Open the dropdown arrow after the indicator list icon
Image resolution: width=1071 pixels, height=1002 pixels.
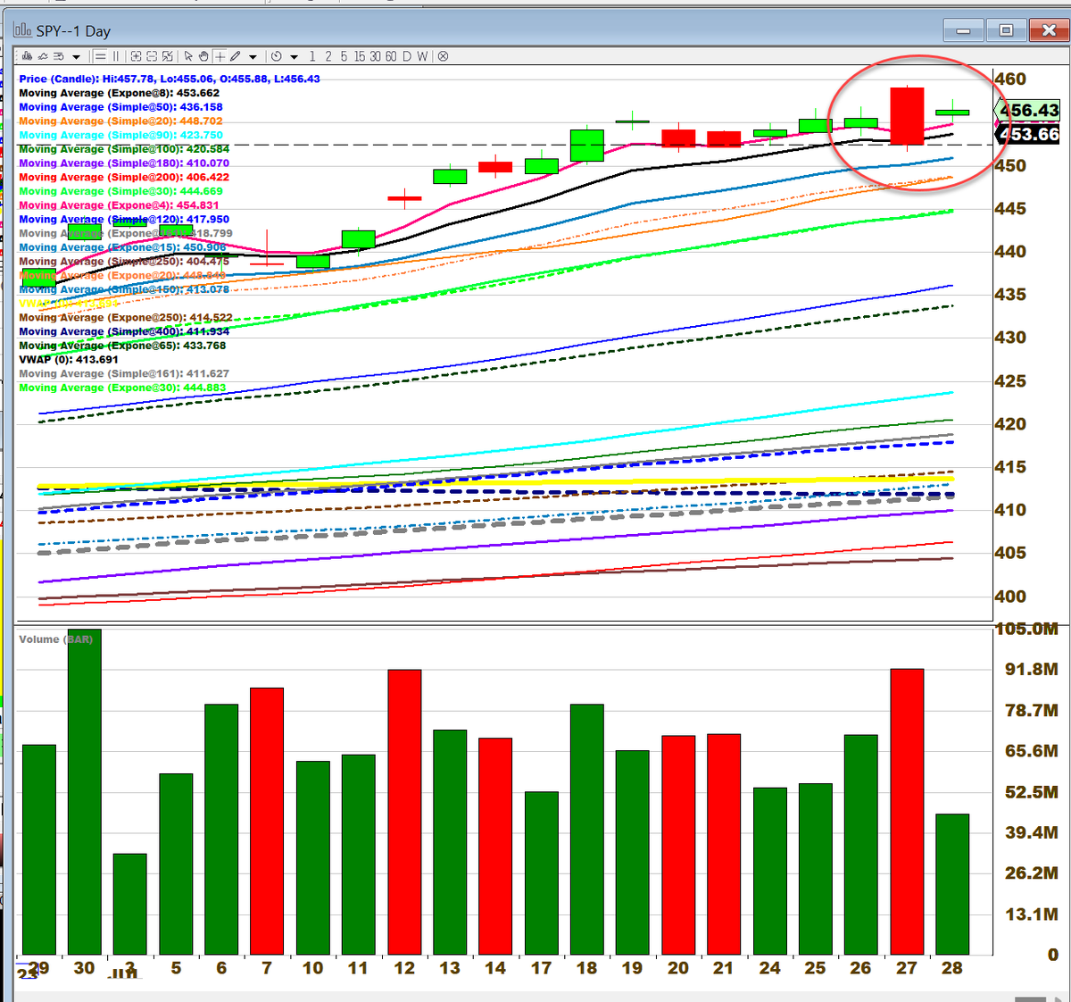coord(77,57)
